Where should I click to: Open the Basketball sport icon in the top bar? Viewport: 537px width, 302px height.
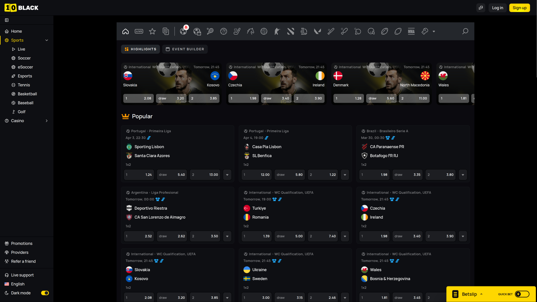click(223, 31)
